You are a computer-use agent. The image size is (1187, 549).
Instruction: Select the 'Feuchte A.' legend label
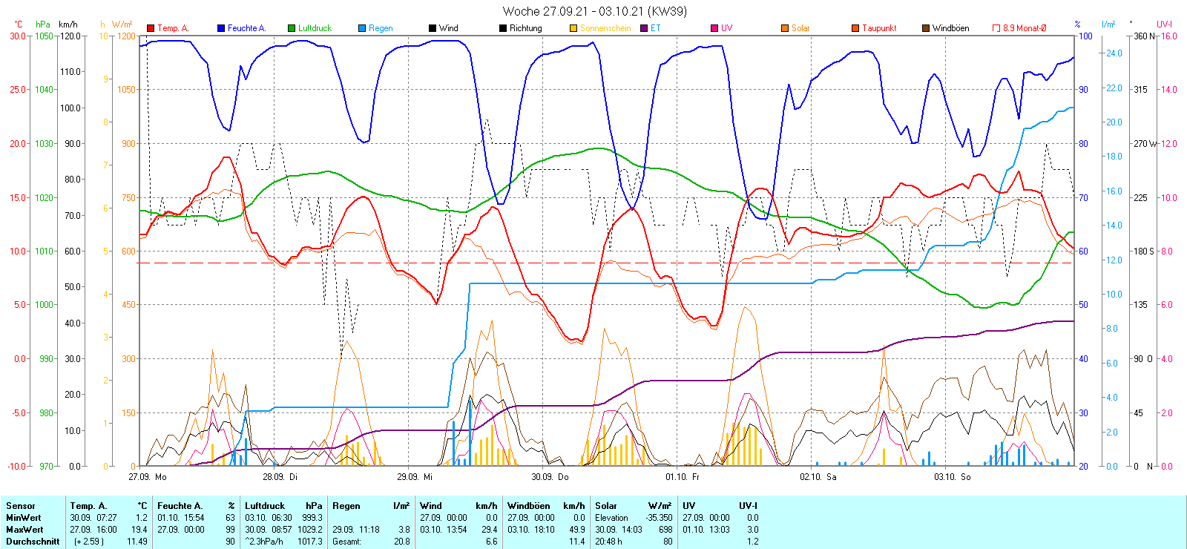[246, 28]
